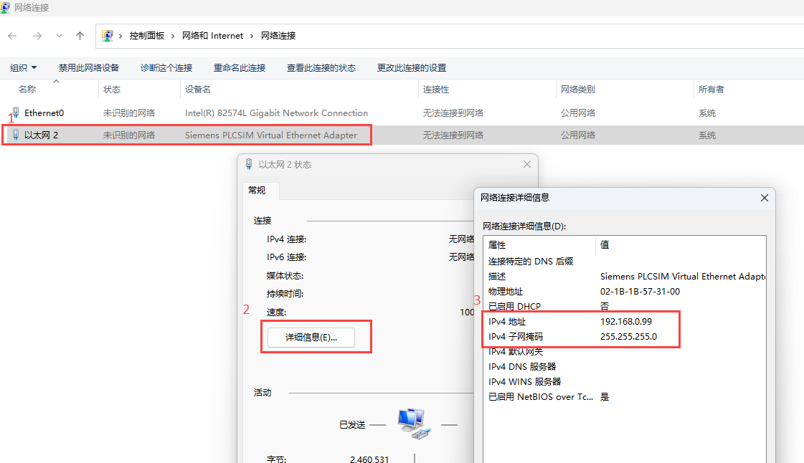
Task: Switch to the 常规 tab
Action: click(257, 191)
